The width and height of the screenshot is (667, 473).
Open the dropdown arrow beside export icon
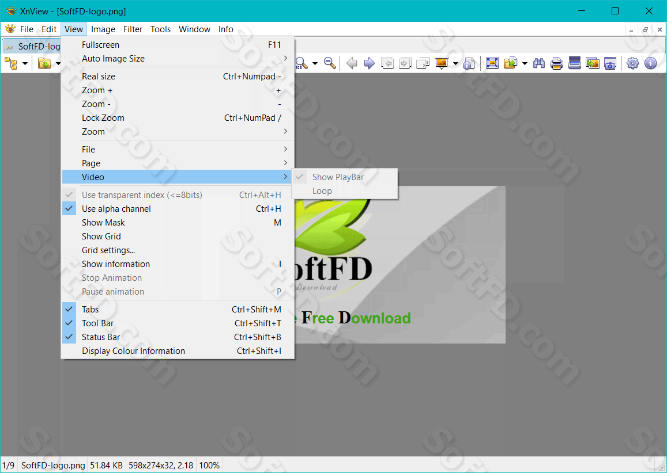pos(525,64)
